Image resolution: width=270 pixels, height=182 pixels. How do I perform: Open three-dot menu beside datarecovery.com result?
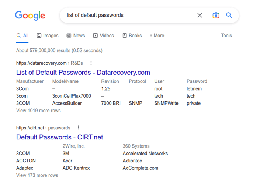tap(91, 63)
